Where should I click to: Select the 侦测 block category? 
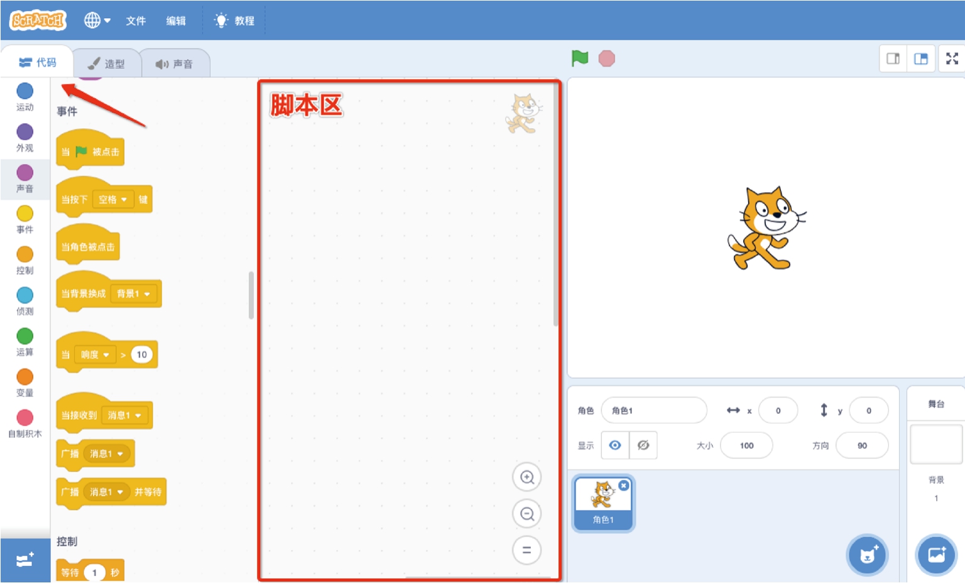click(x=25, y=302)
